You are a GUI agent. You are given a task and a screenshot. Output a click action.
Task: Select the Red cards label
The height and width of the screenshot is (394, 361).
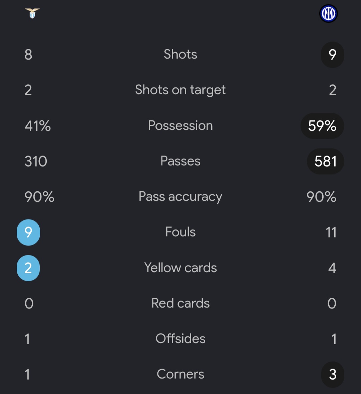pos(180,303)
